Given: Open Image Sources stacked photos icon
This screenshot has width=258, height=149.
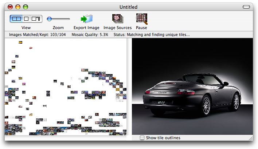Looking at the screenshot, I should 117,19.
